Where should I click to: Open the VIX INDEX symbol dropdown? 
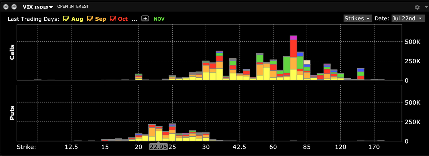point(38,7)
